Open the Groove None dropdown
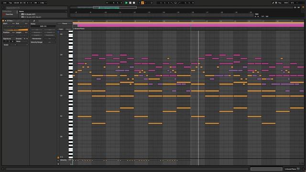This screenshot has width=306, height=172. (22, 42)
